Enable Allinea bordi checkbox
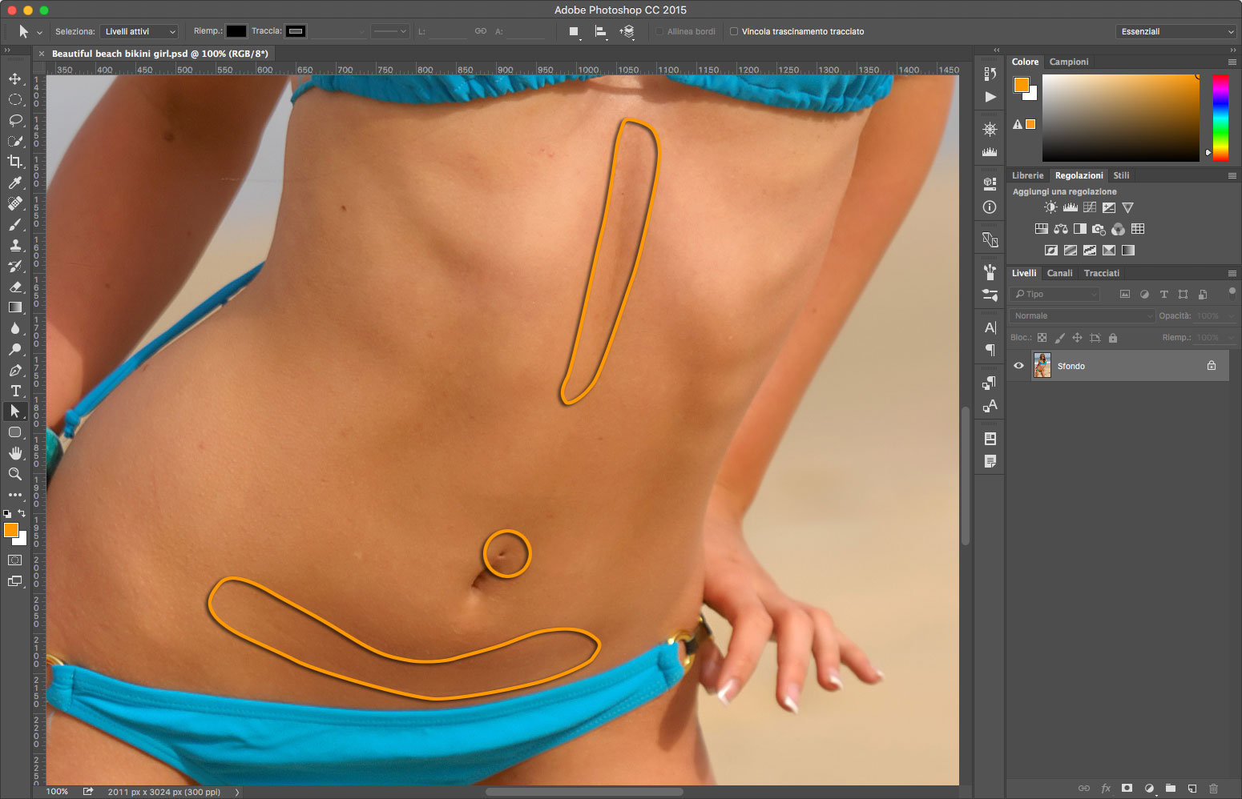Image resolution: width=1242 pixels, height=799 pixels. [659, 31]
